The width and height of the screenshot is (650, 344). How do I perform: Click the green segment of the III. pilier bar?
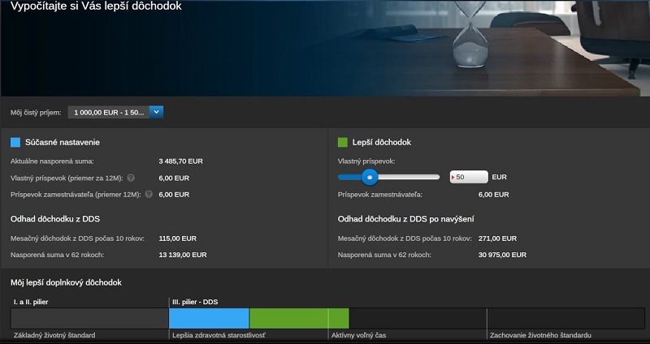pyautogui.click(x=299, y=318)
